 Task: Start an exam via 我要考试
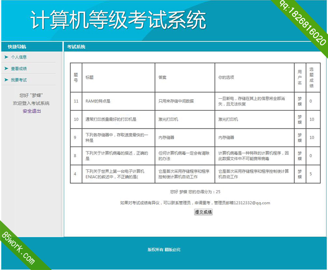tap(19, 80)
